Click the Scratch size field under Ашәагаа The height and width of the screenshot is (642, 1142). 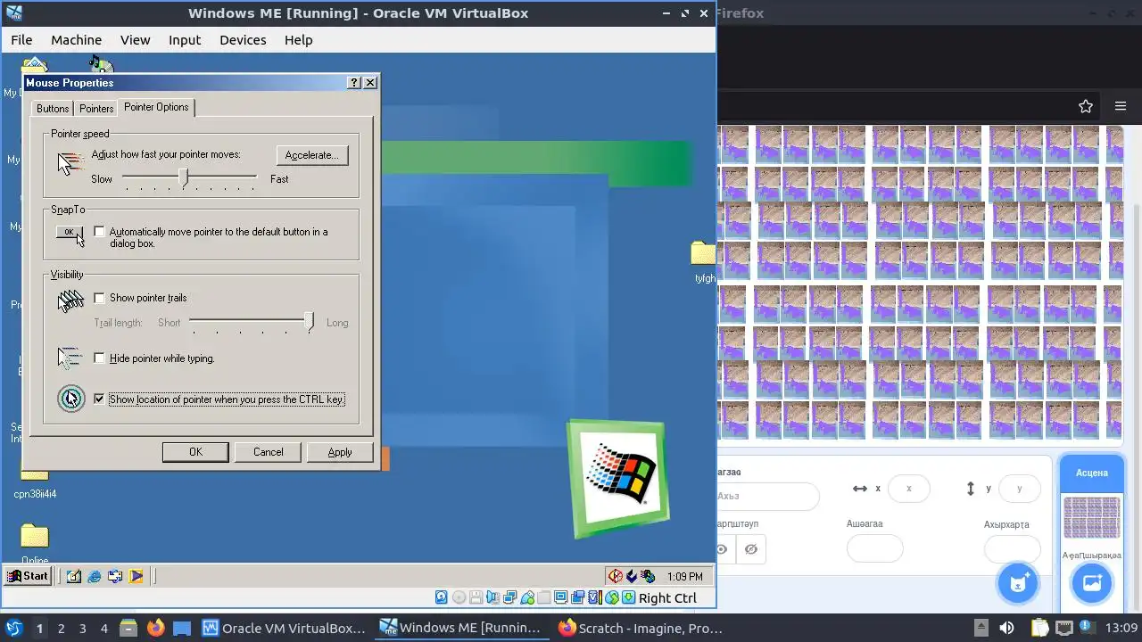click(x=874, y=548)
